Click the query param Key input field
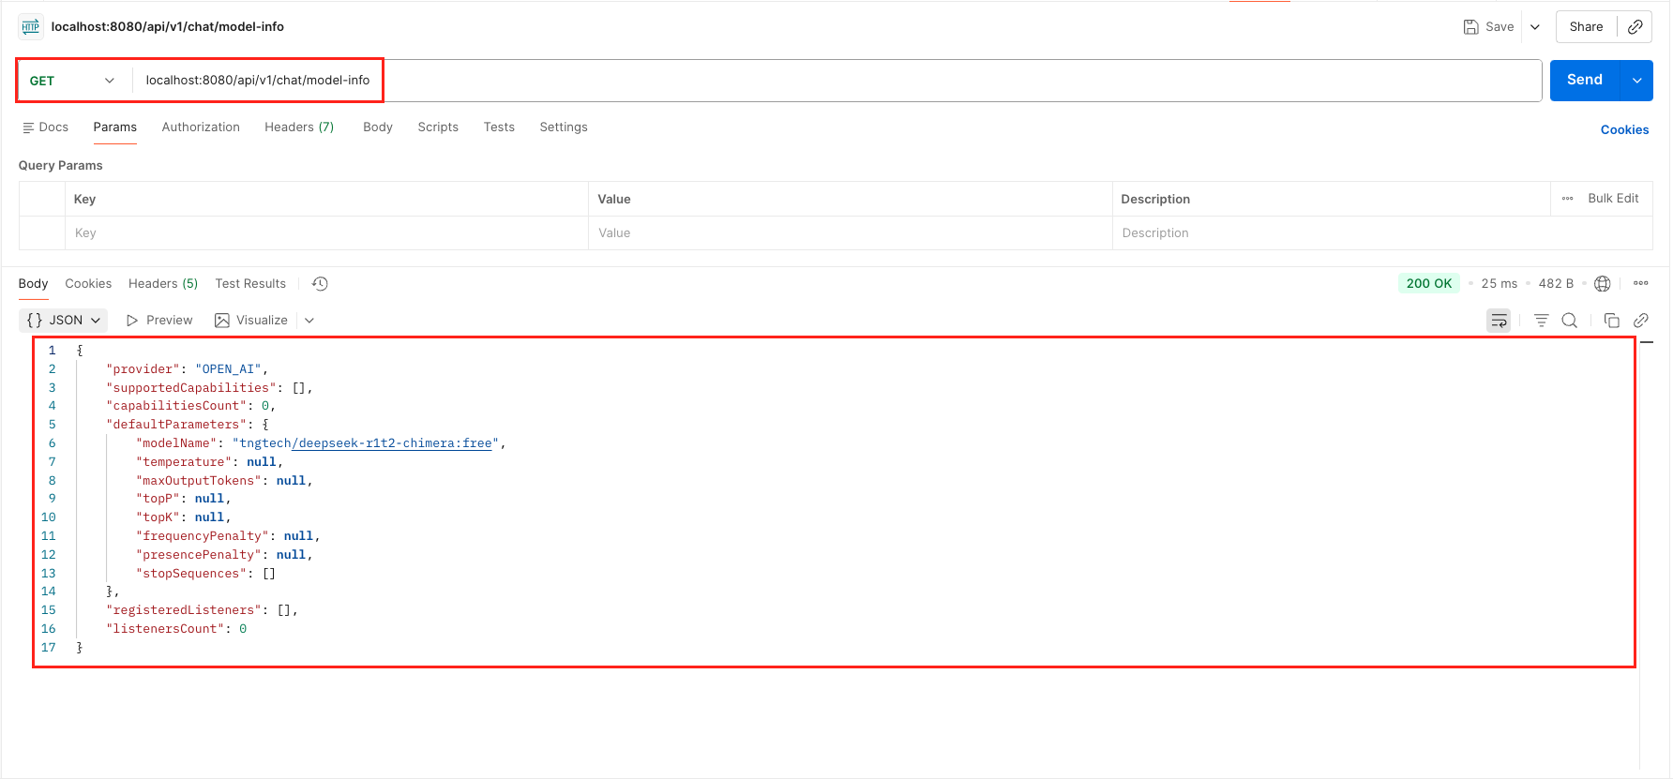This screenshot has height=779, width=1673. [325, 233]
